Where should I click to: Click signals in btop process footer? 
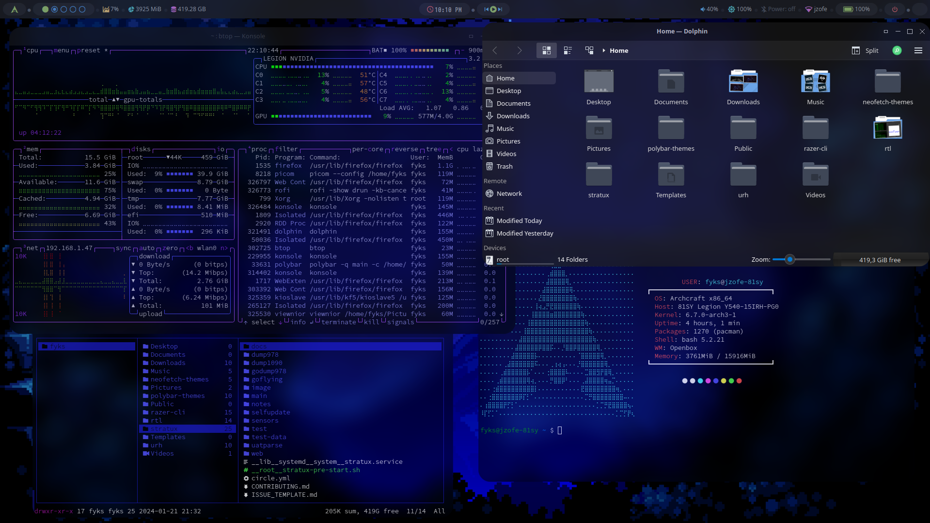(x=401, y=322)
